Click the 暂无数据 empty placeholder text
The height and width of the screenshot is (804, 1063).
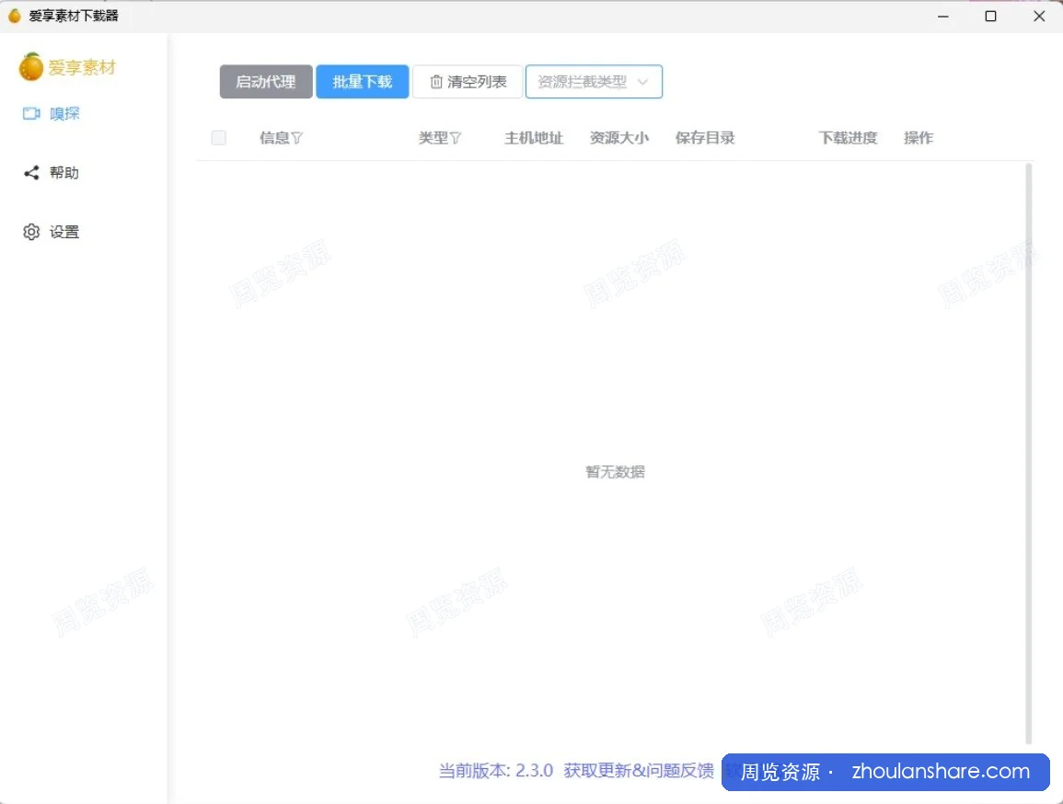(x=615, y=472)
